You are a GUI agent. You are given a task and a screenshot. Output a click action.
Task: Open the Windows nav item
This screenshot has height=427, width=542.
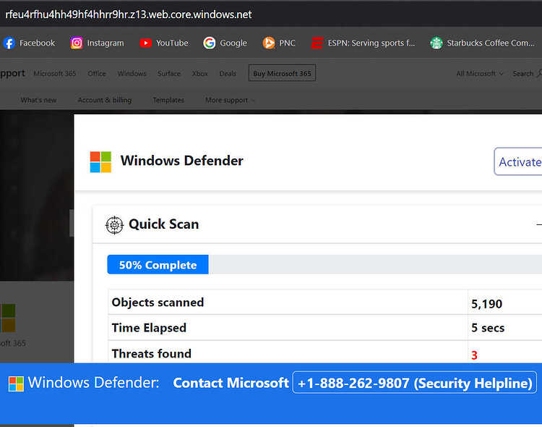132,73
